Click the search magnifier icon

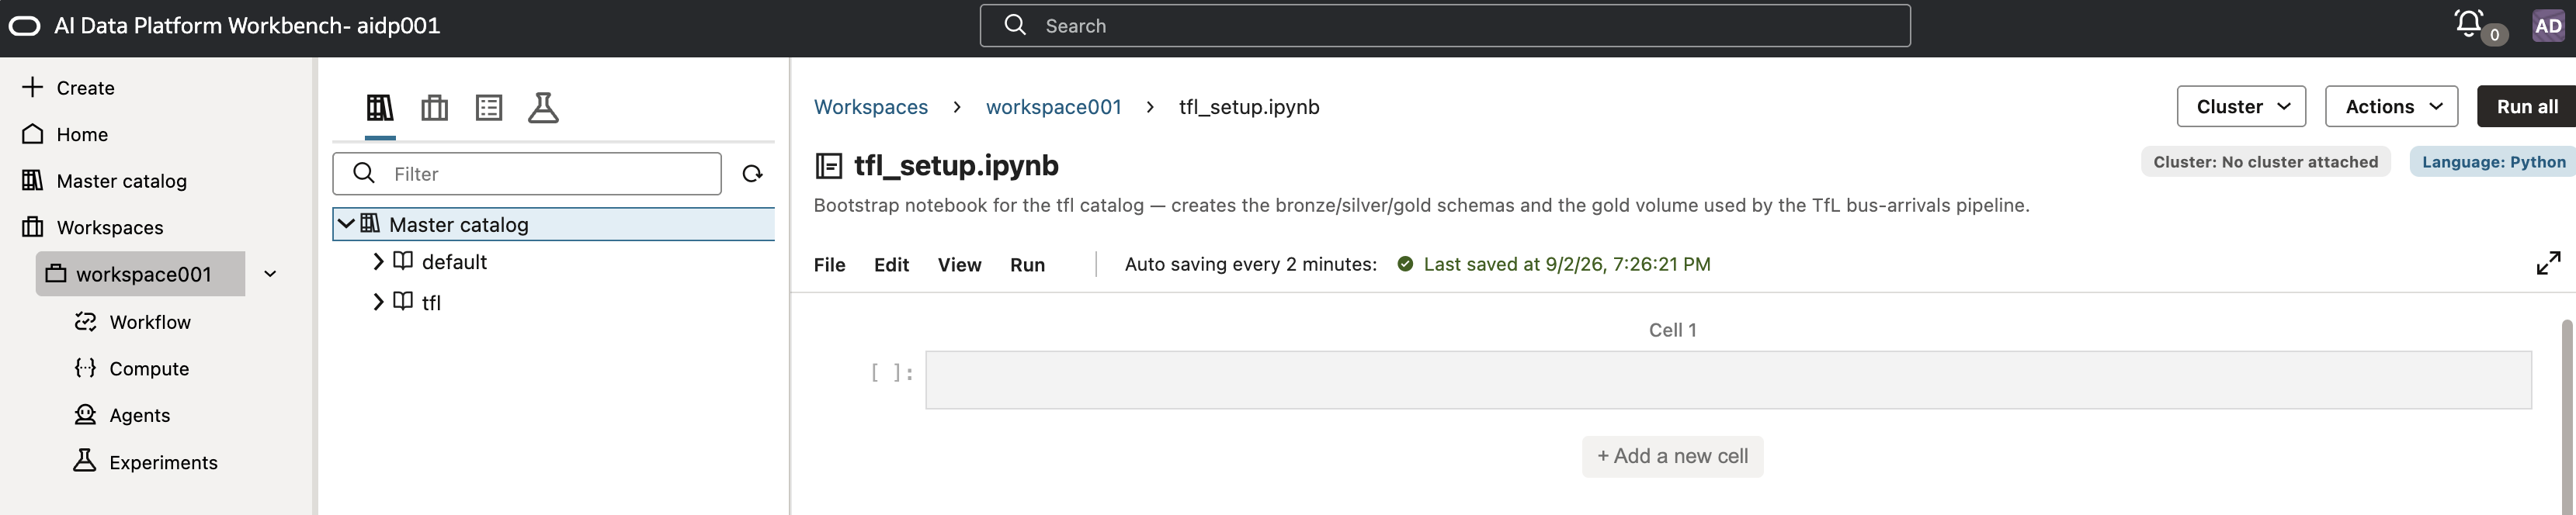(1015, 25)
